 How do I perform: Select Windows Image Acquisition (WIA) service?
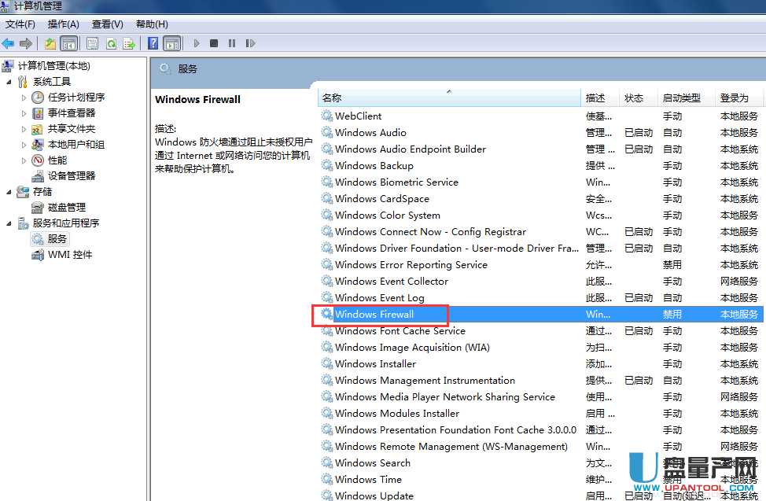click(x=540, y=347)
